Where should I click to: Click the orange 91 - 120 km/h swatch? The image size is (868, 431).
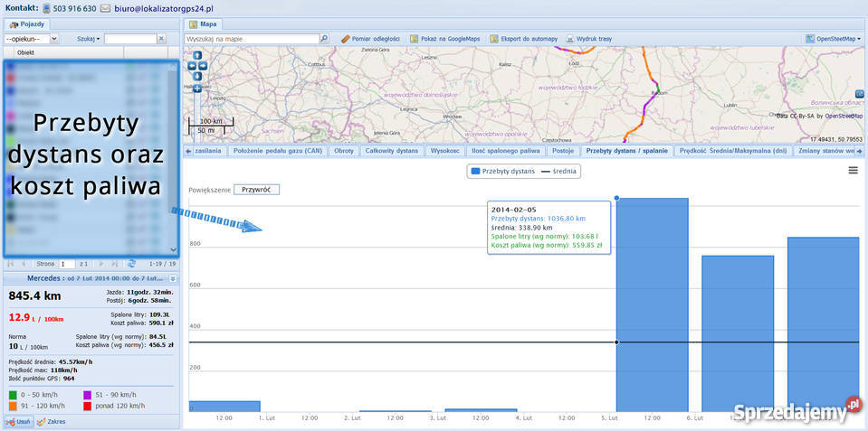pyautogui.click(x=13, y=406)
